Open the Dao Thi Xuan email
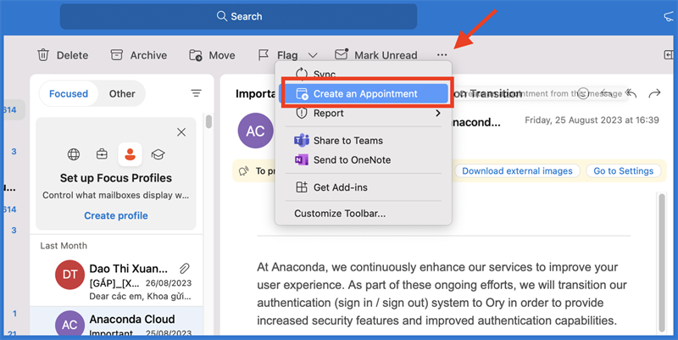The image size is (678, 340). coord(116,281)
